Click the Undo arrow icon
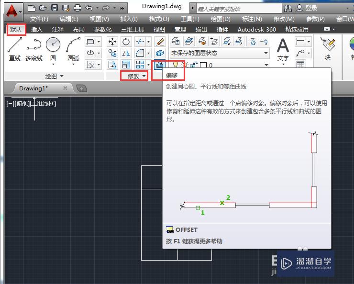The image size is (354, 284). [x=89, y=8]
